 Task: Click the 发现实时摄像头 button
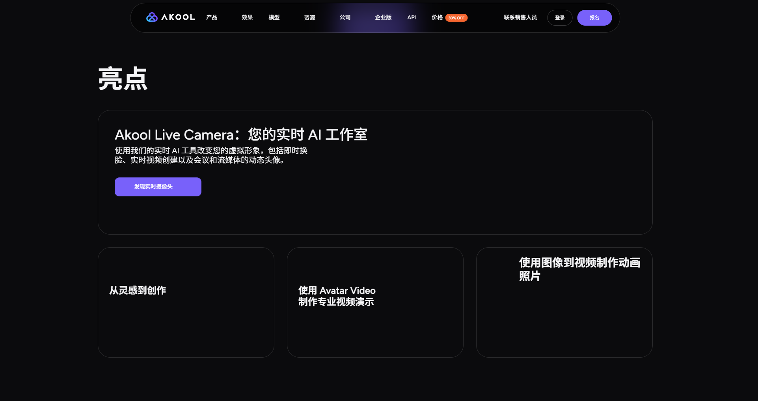158,187
